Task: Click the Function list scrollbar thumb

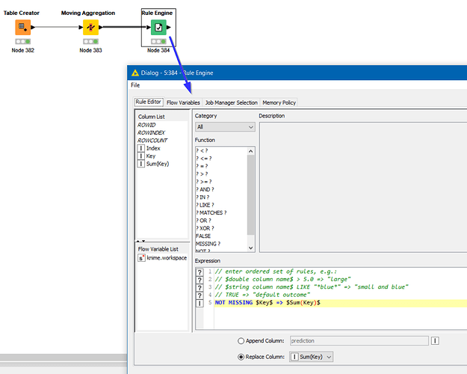Action: [251, 194]
